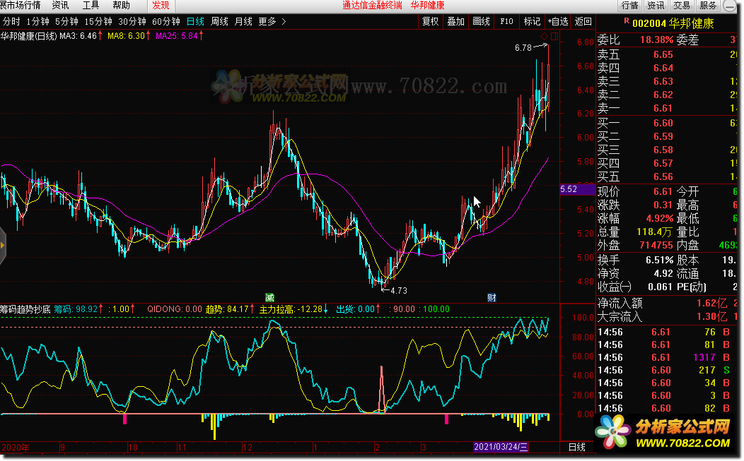744x461 pixels.
Task: Open F10 company info
Action: [x=506, y=22]
